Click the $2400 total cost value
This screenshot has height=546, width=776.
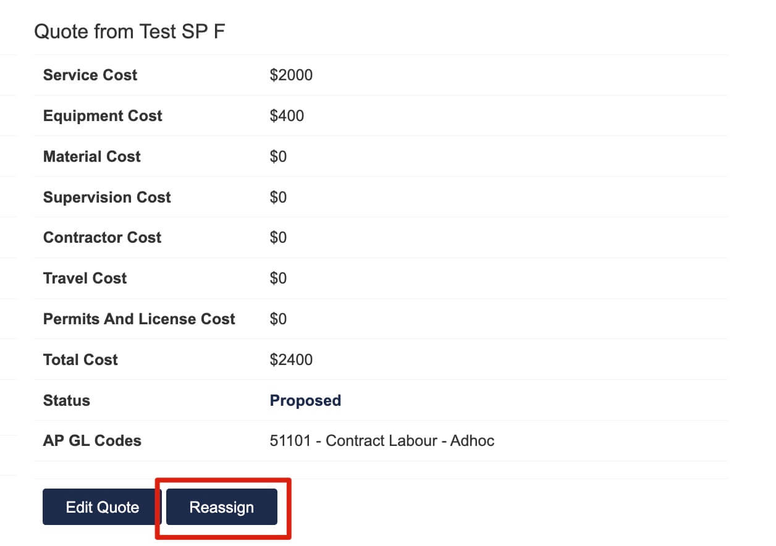coord(291,359)
